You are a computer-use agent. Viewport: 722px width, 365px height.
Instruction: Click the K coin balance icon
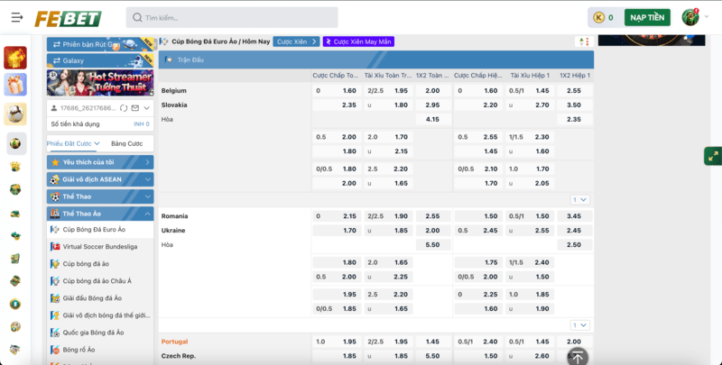coord(597,17)
